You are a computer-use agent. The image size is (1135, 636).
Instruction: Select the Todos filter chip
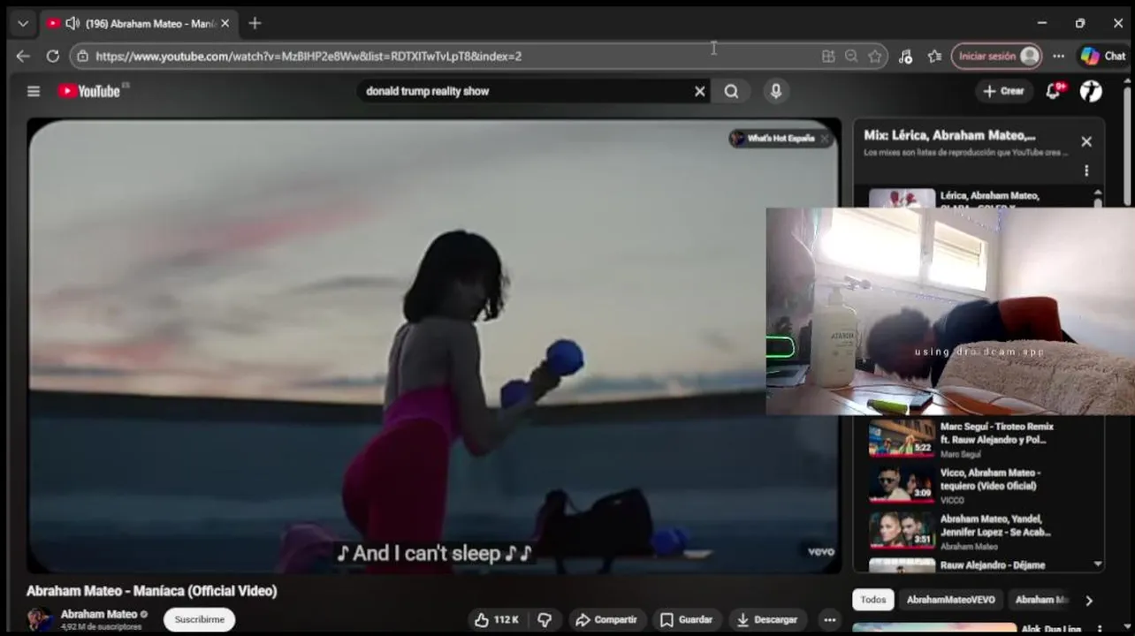coord(873,600)
